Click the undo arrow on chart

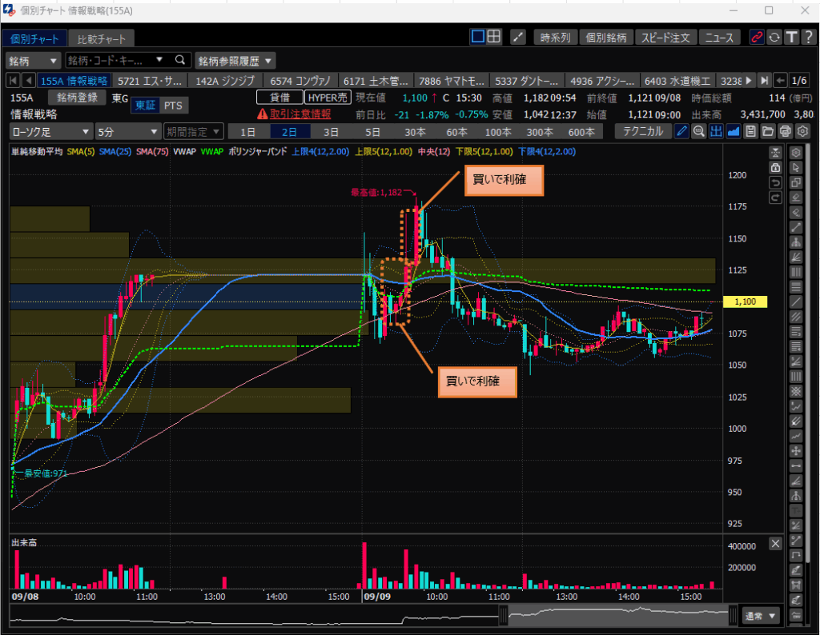click(774, 182)
